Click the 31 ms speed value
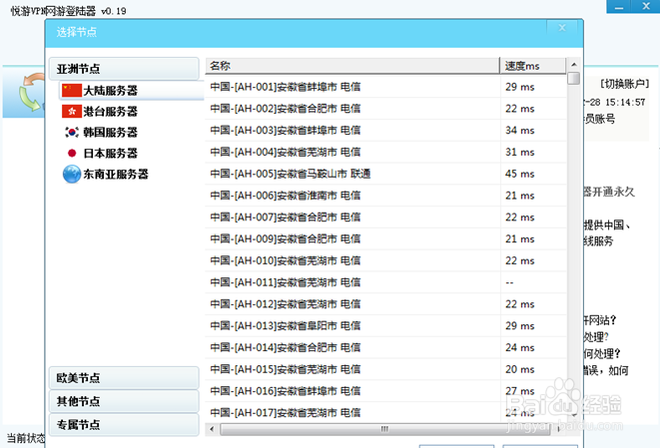Screen dimensions: 660x448 point(520,152)
